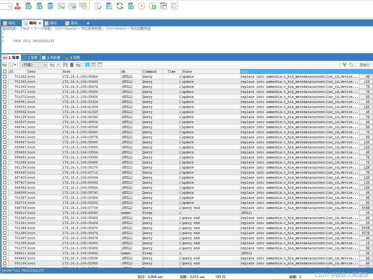Sort by the Id column header

pyautogui.click(x=17, y=71)
